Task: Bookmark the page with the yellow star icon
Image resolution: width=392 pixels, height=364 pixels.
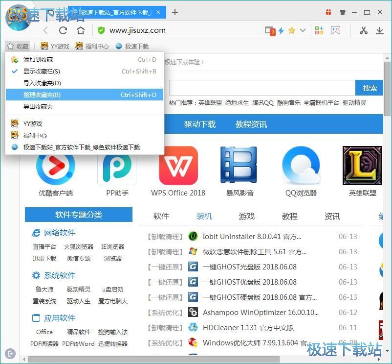Action: (292, 30)
